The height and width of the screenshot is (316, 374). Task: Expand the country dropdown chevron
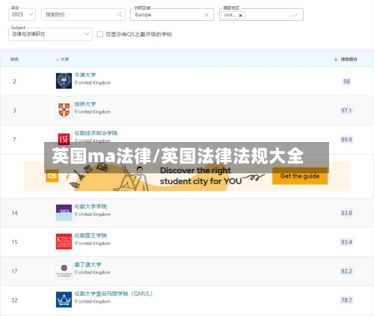(295, 15)
